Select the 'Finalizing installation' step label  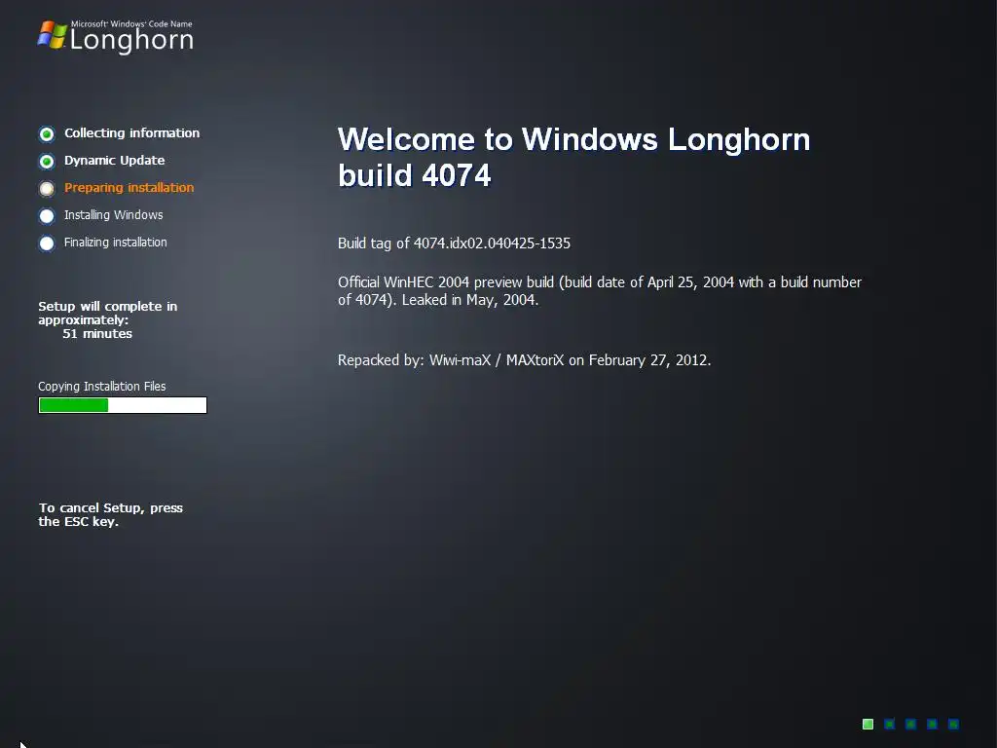pyautogui.click(x=115, y=243)
